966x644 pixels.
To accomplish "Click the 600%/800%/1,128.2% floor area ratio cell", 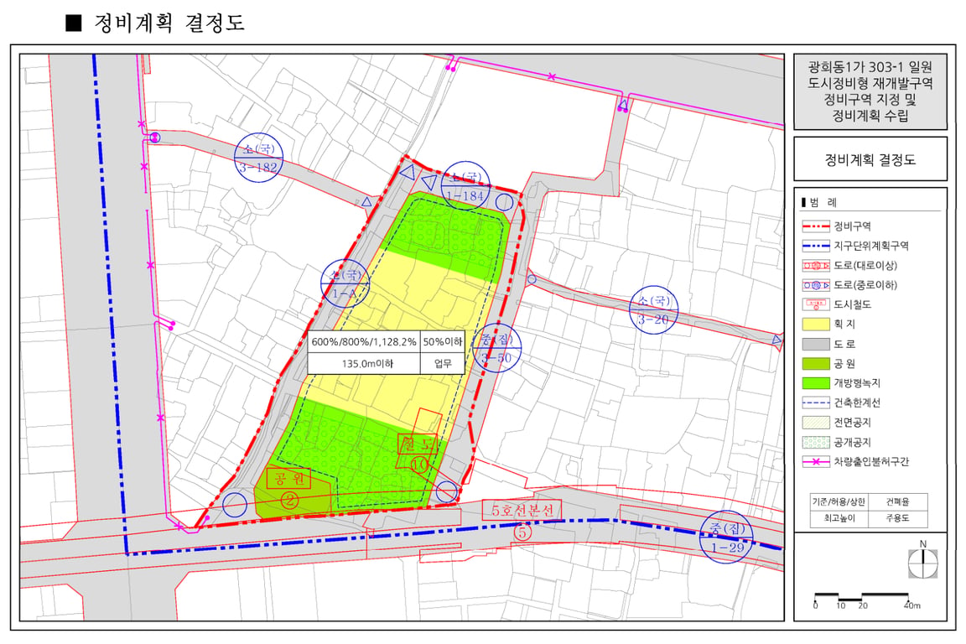I will click(x=363, y=341).
